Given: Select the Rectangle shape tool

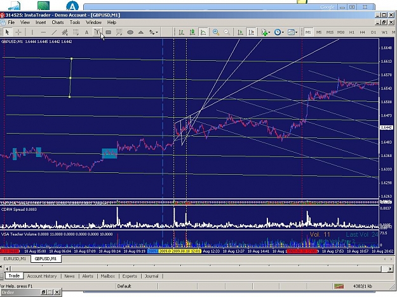Looking at the screenshot, I should click(x=109, y=32).
